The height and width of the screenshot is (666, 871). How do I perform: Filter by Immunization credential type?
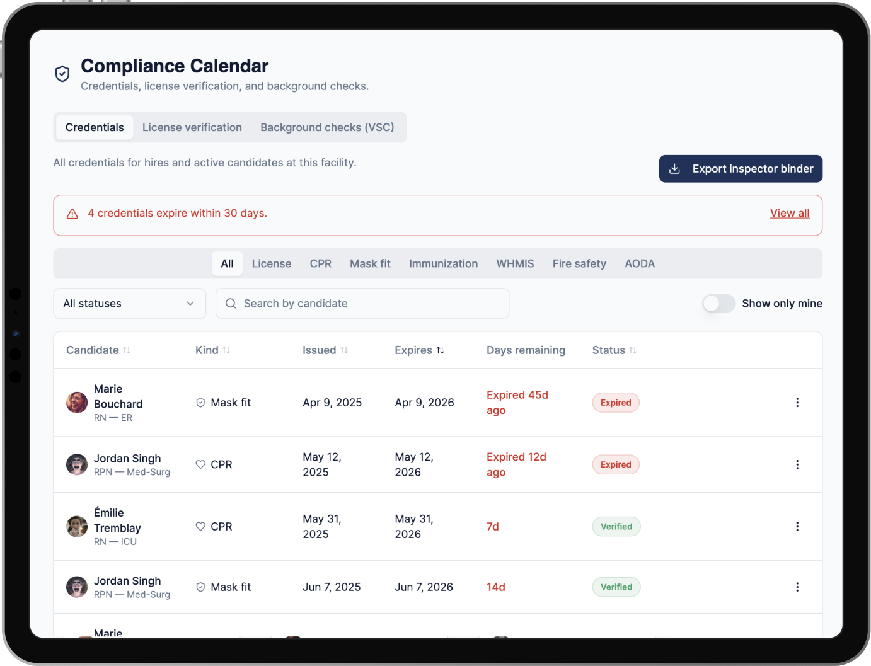point(443,264)
